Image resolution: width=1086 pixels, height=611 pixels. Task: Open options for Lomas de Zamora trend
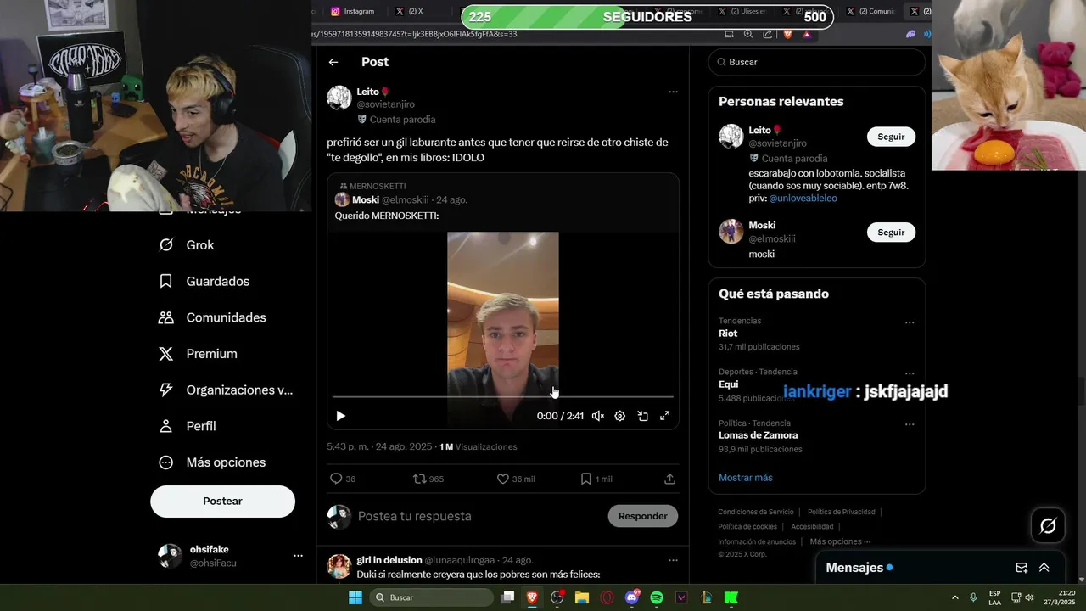click(x=910, y=424)
